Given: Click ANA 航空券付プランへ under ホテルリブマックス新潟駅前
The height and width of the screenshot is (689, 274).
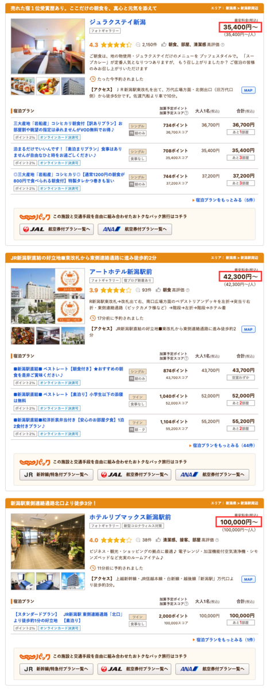Looking at the screenshot, I should tap(213, 669).
